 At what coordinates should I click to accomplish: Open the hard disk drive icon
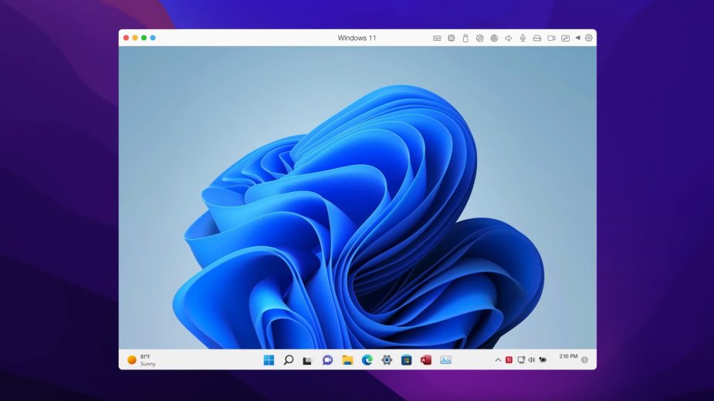(537, 39)
